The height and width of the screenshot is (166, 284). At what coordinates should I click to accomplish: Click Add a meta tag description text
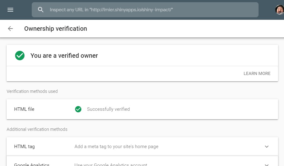pos(117,147)
